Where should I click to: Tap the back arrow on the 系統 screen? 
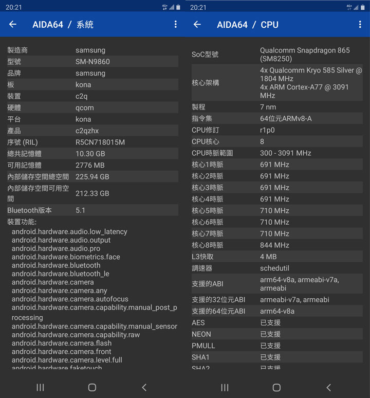13,24
